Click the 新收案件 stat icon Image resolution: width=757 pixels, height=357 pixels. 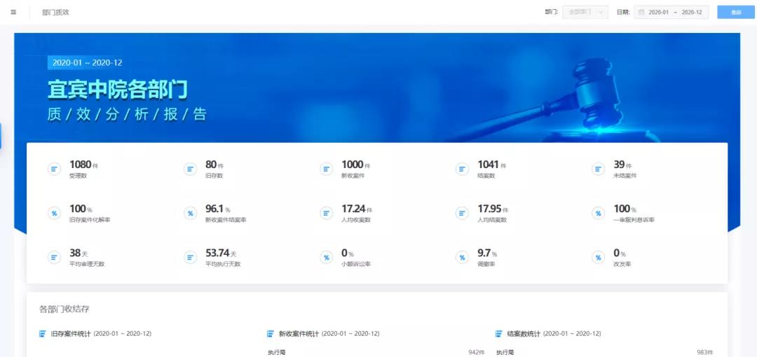(326, 169)
